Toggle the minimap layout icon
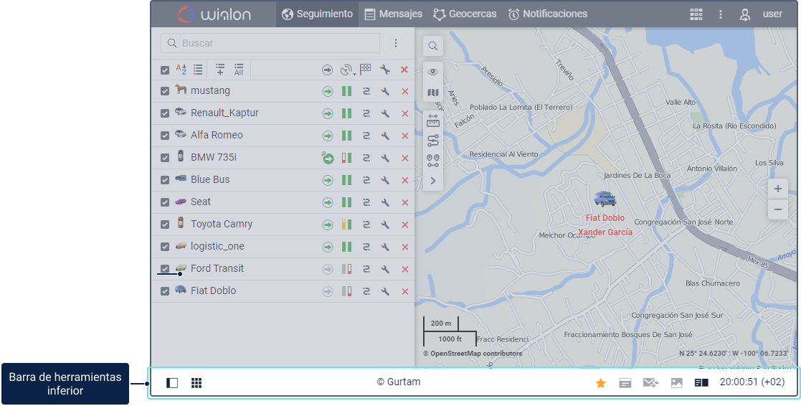This screenshot has width=801, height=406. [x=701, y=382]
